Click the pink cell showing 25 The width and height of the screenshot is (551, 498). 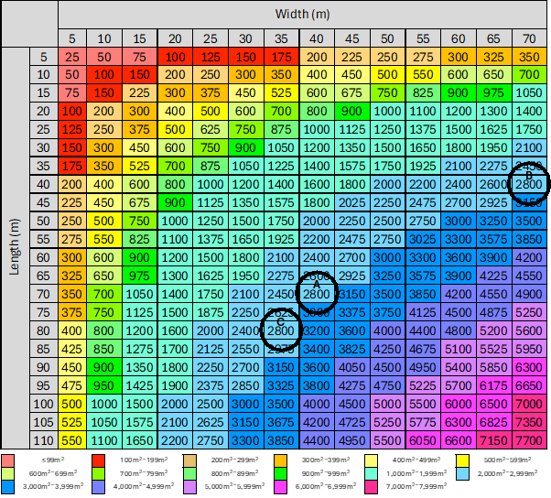click(x=72, y=57)
